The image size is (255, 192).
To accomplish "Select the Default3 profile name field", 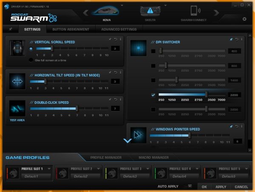I will click(x=135, y=176).
